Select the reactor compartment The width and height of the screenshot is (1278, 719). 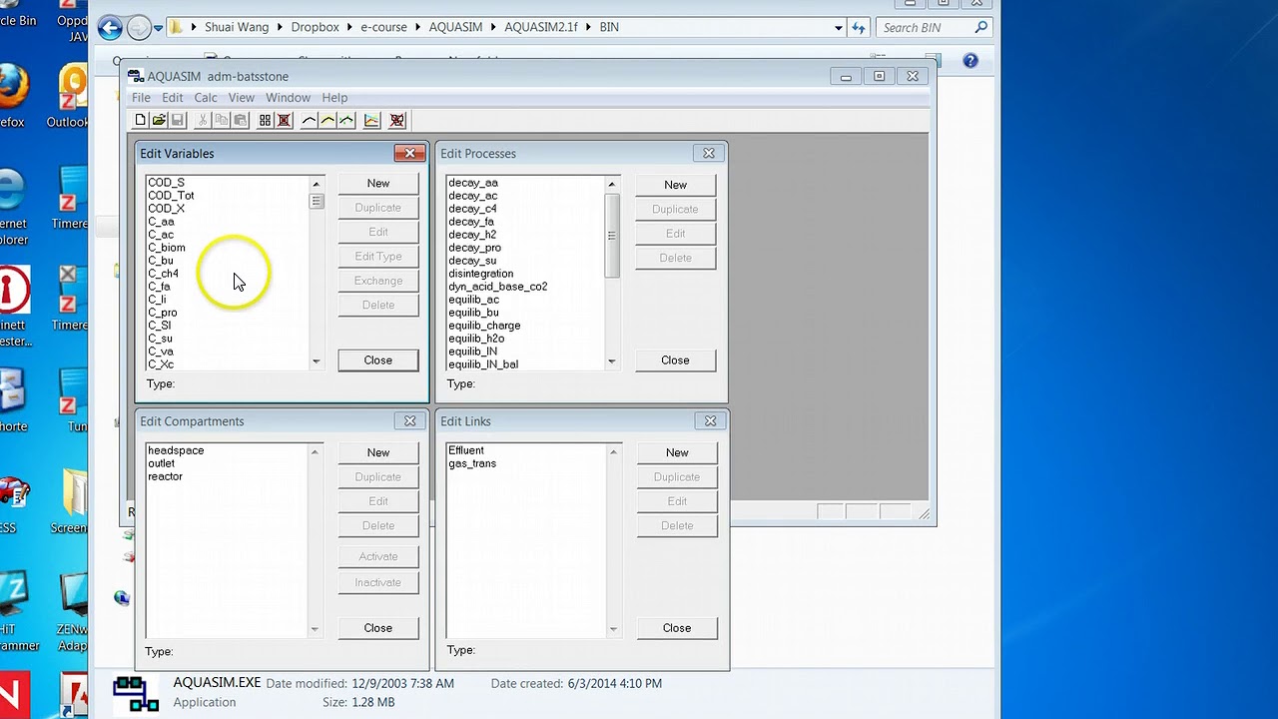tap(166, 476)
